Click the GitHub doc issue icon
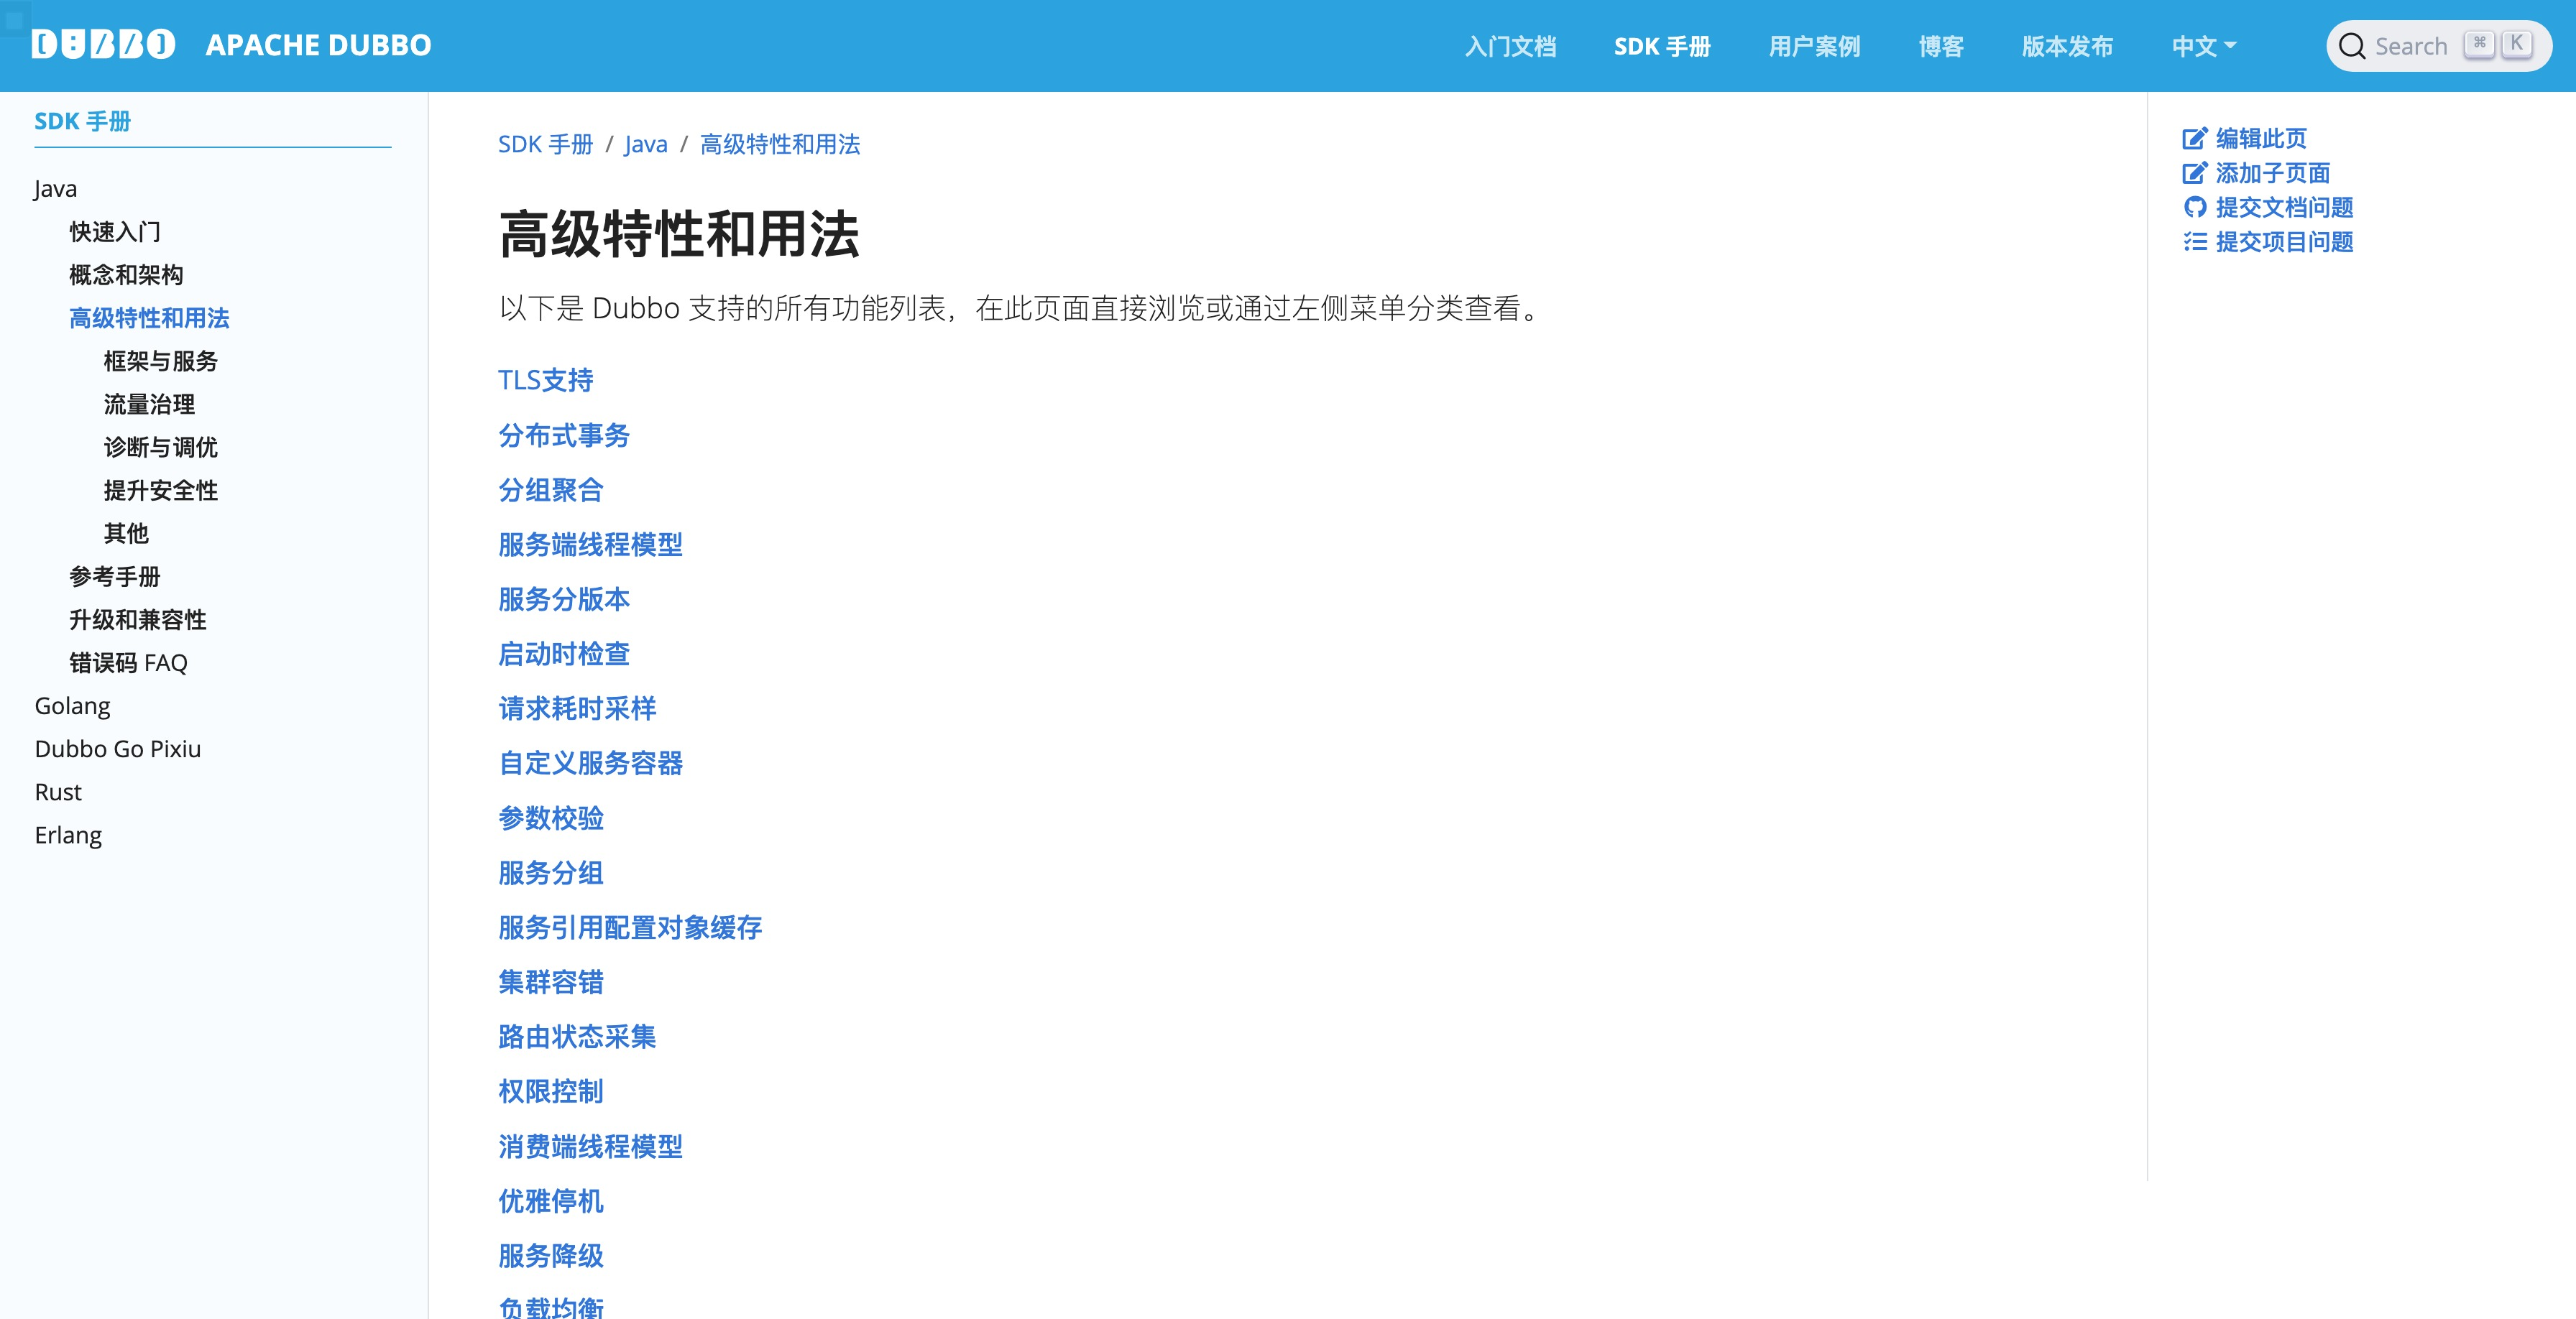 pyautogui.click(x=2194, y=208)
